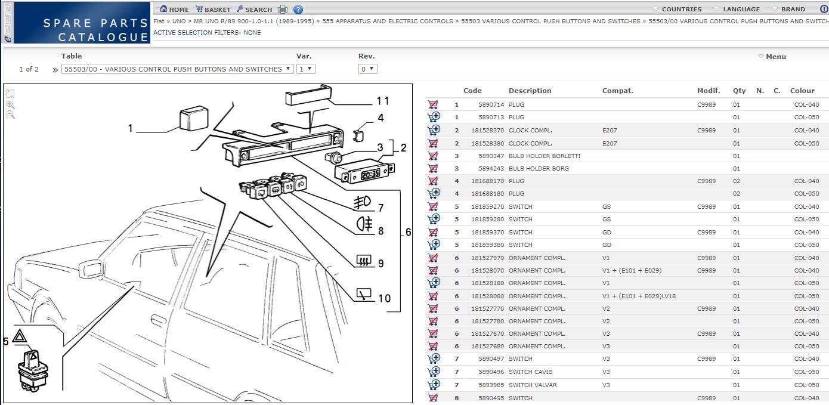Open 555 Apparatus and Electric Controls breadcrumb

pos(388,21)
